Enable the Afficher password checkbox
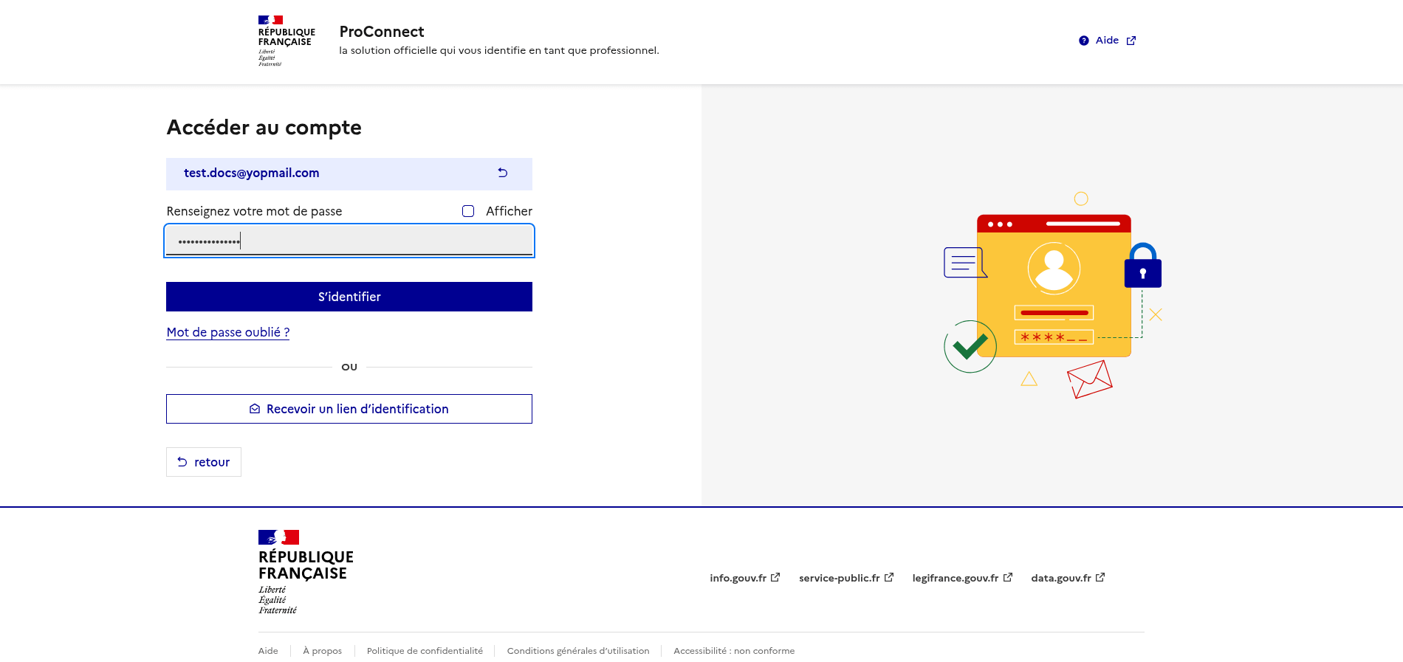1403x662 pixels. click(x=468, y=211)
